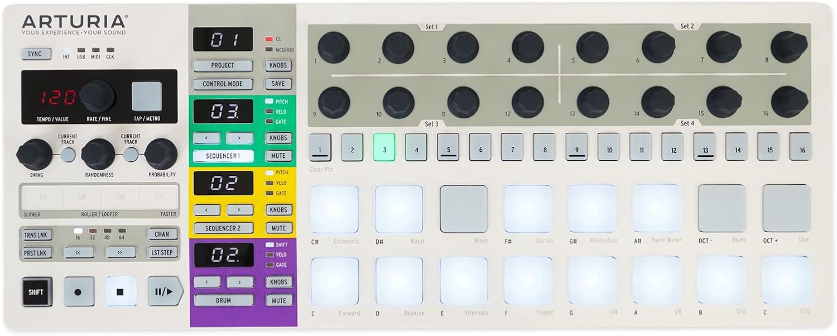The height and width of the screenshot is (336, 837).
Task: Mute Sequencer 1
Action: coord(278,155)
